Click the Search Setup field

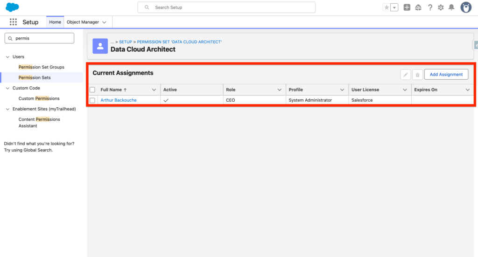coord(226,7)
